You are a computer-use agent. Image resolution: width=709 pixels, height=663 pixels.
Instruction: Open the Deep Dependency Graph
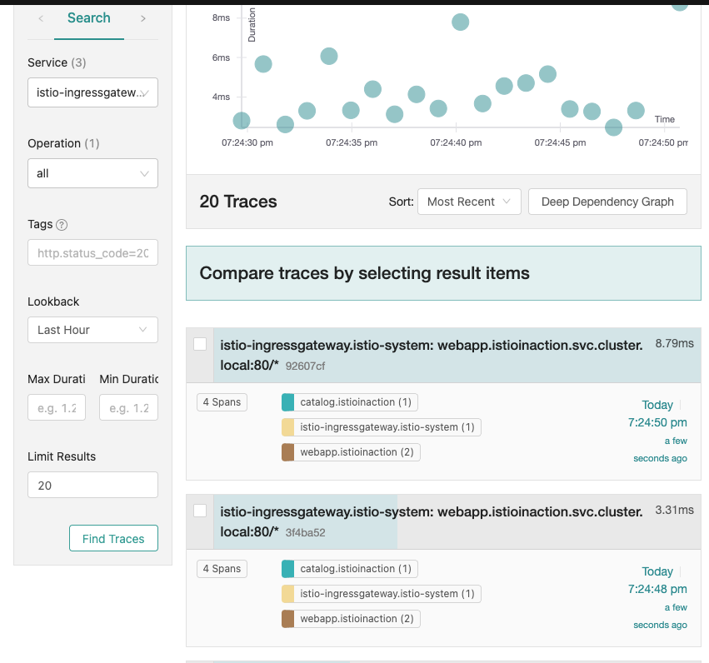tap(607, 202)
